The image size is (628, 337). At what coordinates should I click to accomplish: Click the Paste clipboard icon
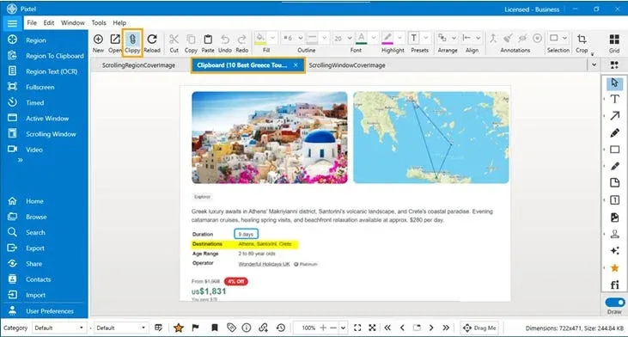(208, 43)
